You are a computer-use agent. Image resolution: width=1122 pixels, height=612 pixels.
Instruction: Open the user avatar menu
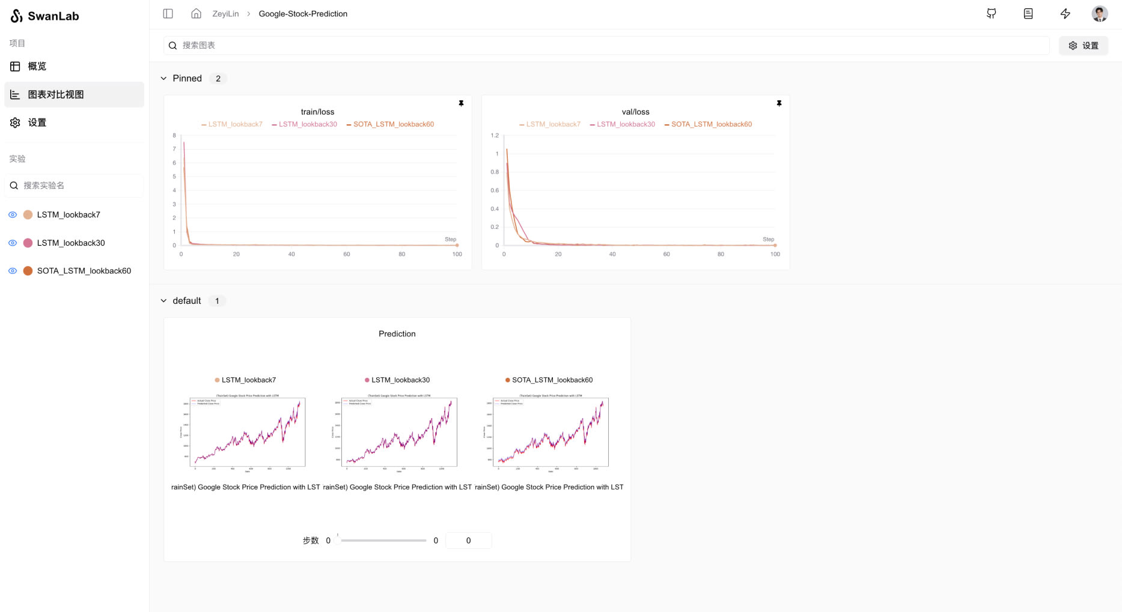(x=1100, y=14)
